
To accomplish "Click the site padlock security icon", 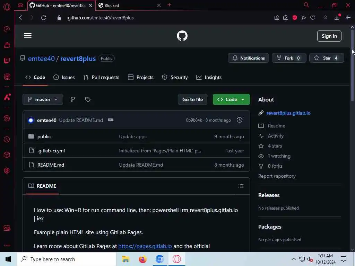I will click(59, 18).
